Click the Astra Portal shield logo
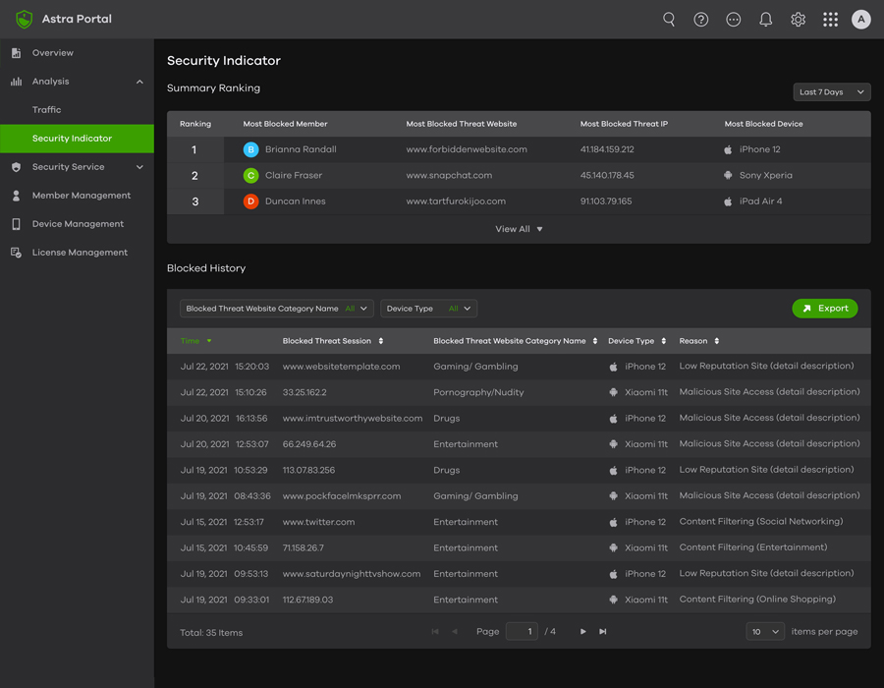This screenshot has width=884, height=688. (x=25, y=20)
